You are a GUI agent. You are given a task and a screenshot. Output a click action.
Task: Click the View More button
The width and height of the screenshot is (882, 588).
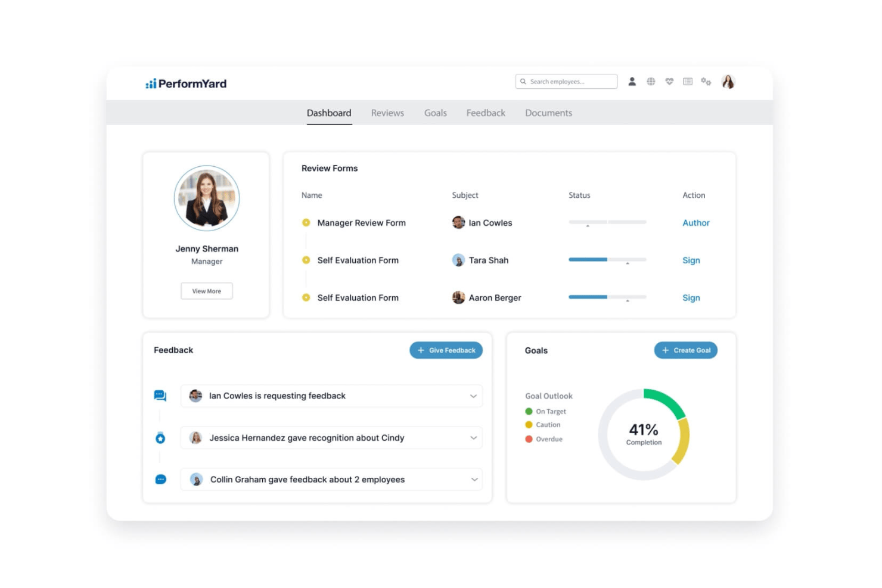pyautogui.click(x=207, y=291)
